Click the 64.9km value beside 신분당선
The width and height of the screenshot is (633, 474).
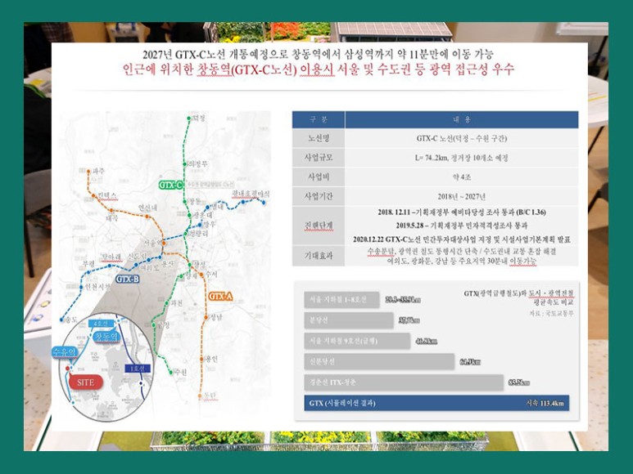[x=470, y=362]
